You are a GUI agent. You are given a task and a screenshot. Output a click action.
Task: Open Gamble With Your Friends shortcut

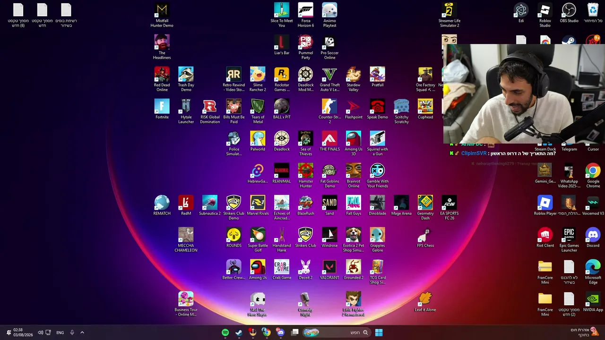(x=377, y=176)
